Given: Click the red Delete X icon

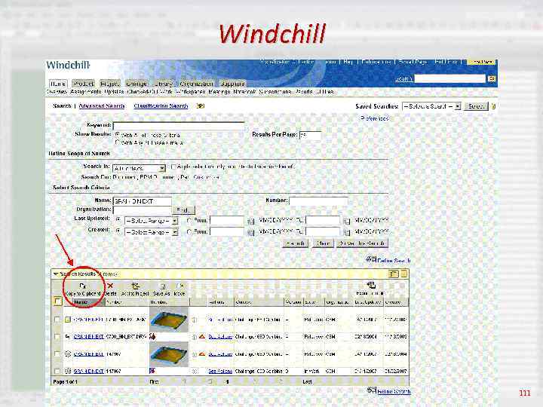Looking at the screenshot, I should pos(110,286).
